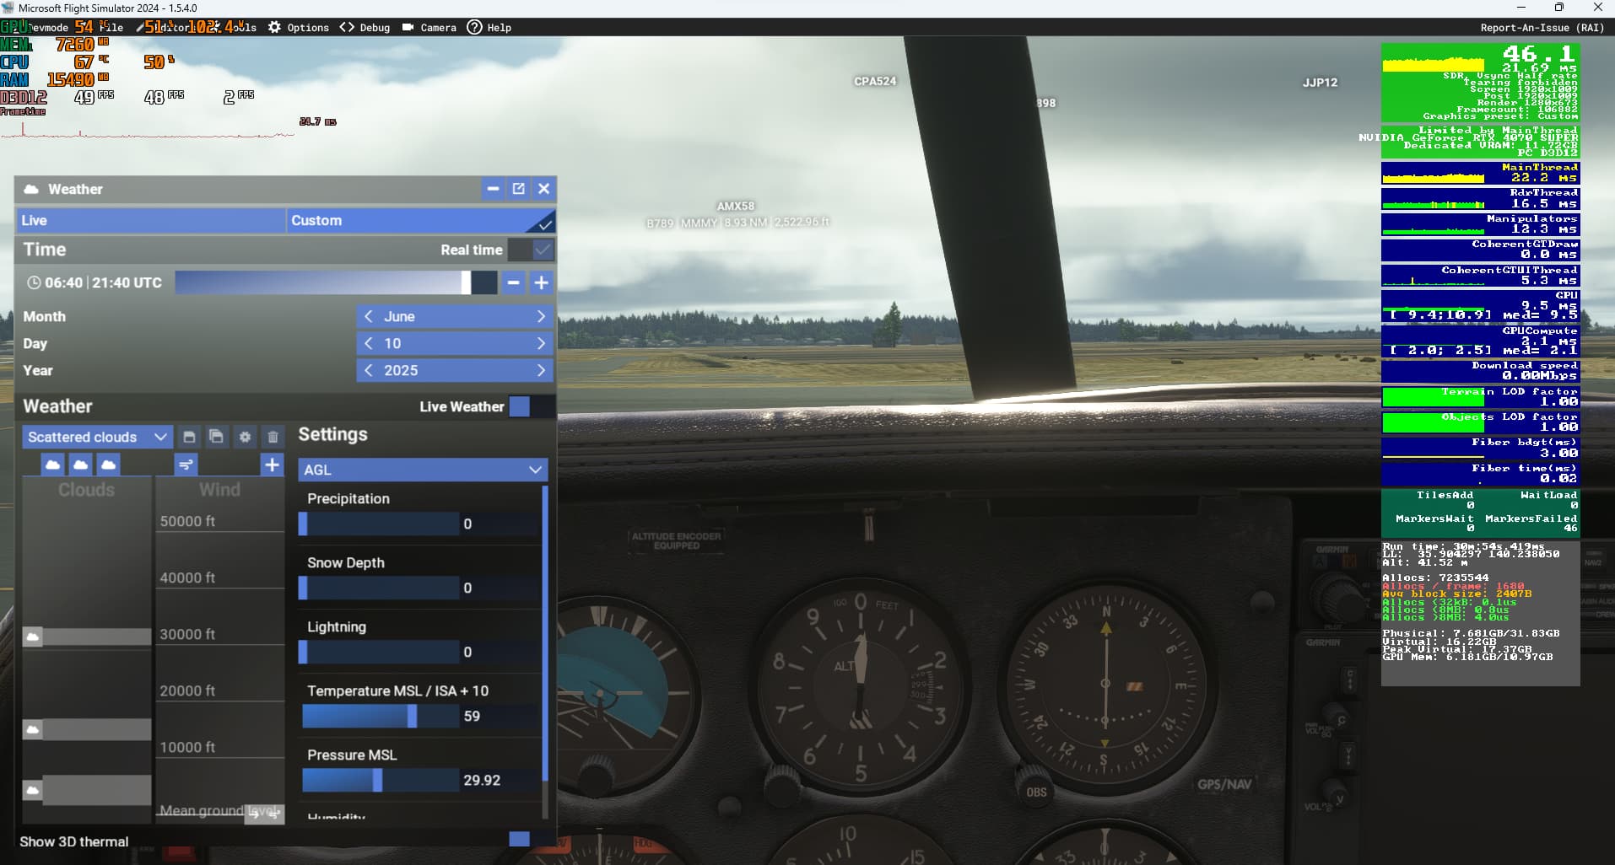Delete weather preset with trash icon

pos(273,437)
